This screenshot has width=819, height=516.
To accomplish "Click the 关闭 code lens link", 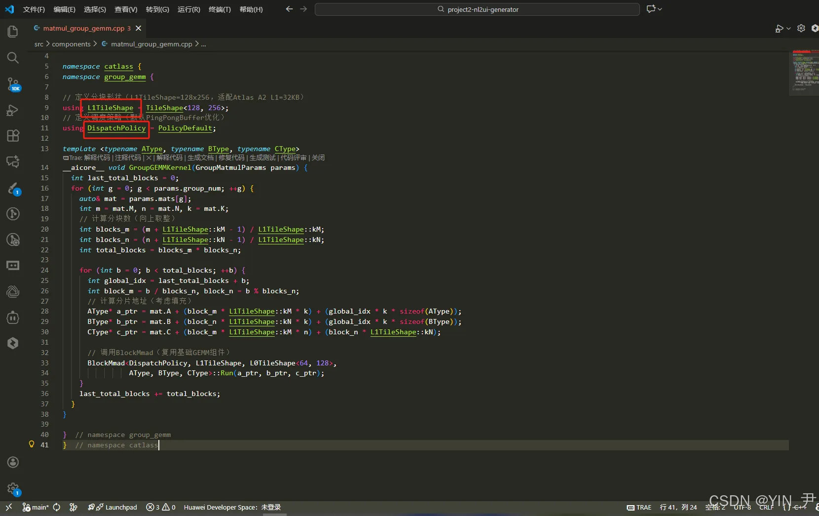I will pos(318,158).
